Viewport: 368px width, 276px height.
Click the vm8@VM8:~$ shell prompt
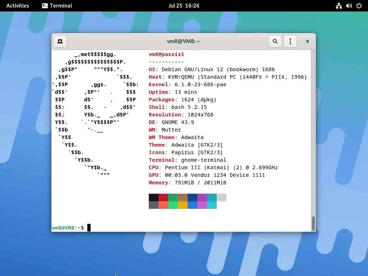click(x=68, y=228)
